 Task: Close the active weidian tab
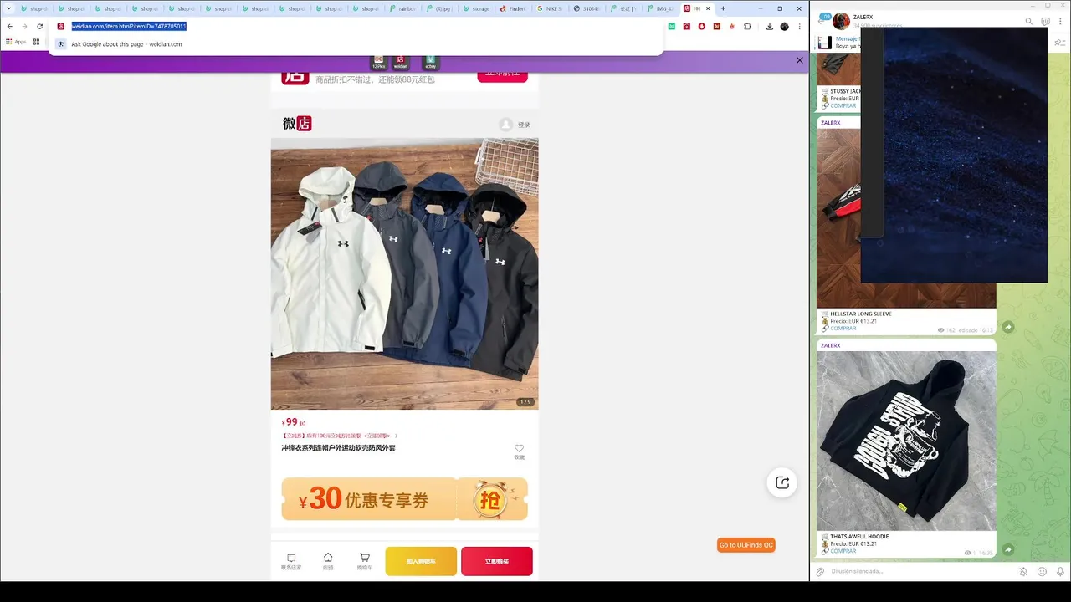708,8
